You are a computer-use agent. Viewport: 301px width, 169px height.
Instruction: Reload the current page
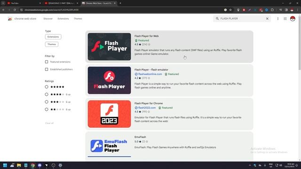point(15,10)
